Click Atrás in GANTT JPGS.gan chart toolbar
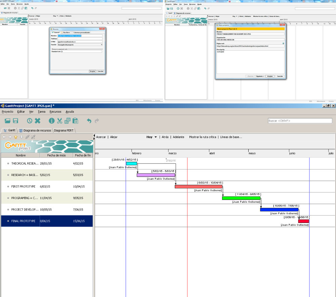 click(x=165, y=137)
